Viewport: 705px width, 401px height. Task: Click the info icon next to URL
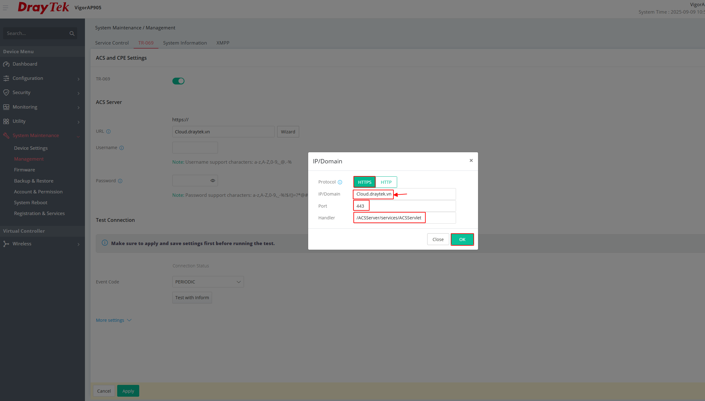pyautogui.click(x=108, y=131)
